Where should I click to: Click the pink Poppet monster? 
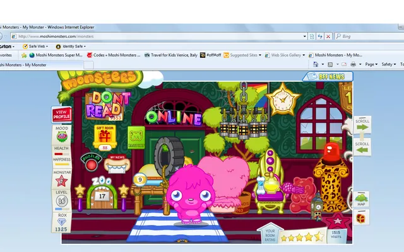point(190,195)
